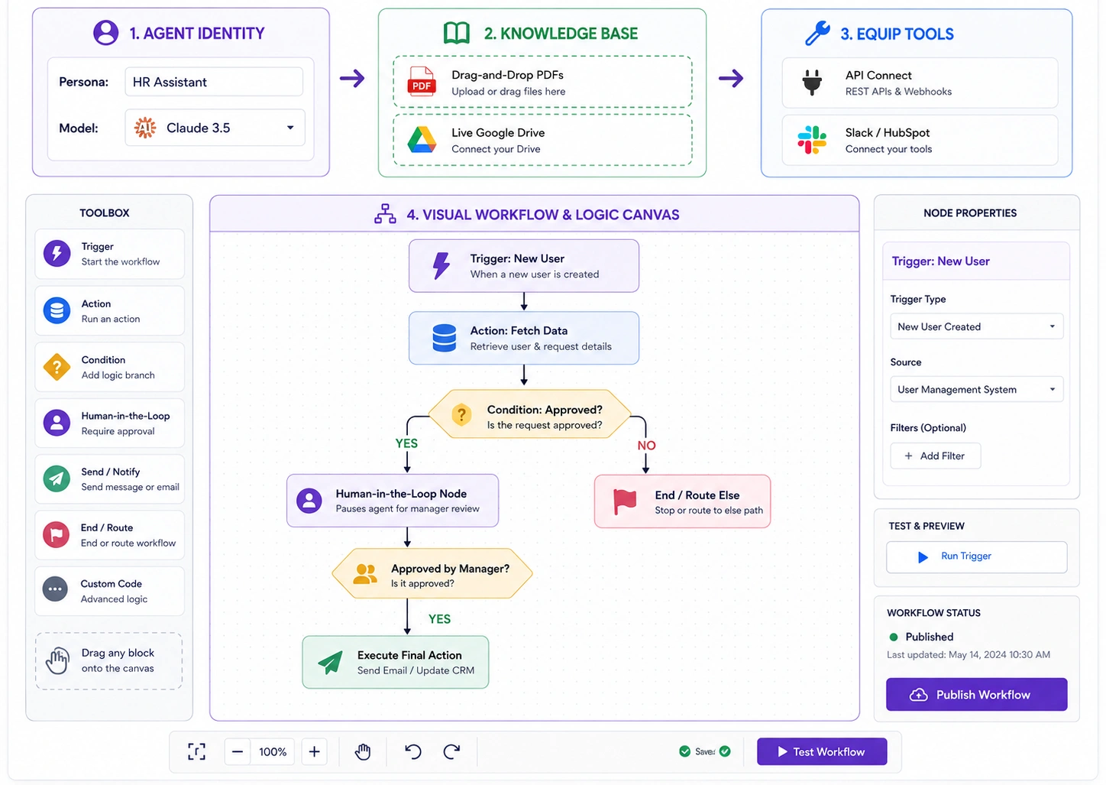Select the Trigger lightning icon in Toolbox
Image resolution: width=1106 pixels, height=785 pixels.
point(57,253)
